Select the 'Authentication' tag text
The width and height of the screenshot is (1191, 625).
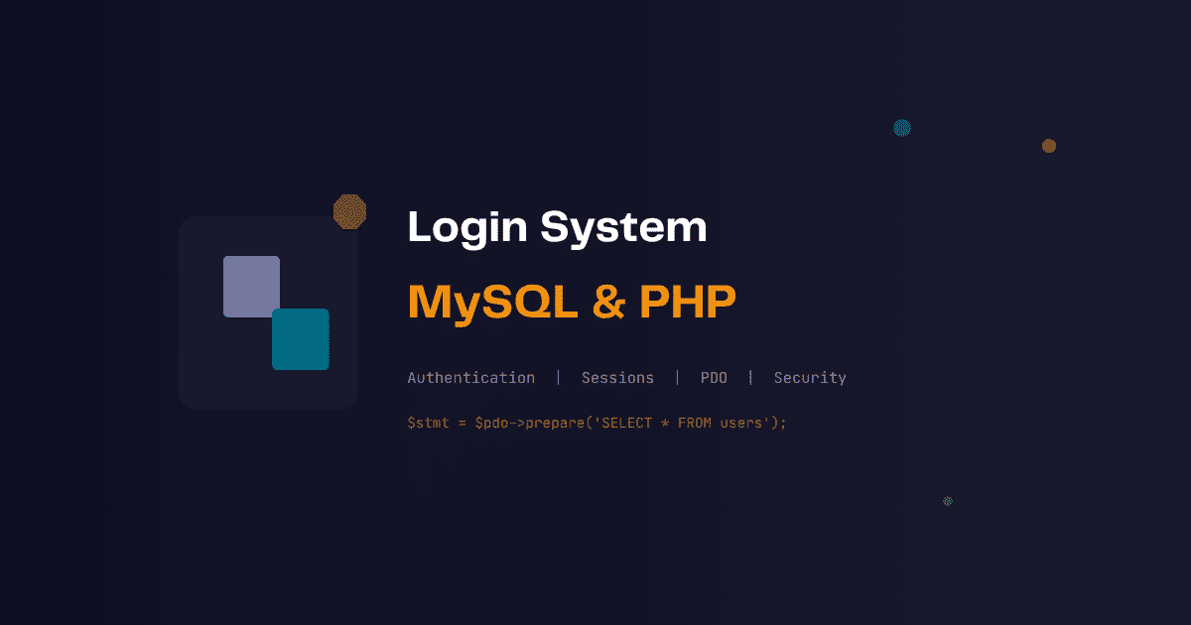(471, 378)
